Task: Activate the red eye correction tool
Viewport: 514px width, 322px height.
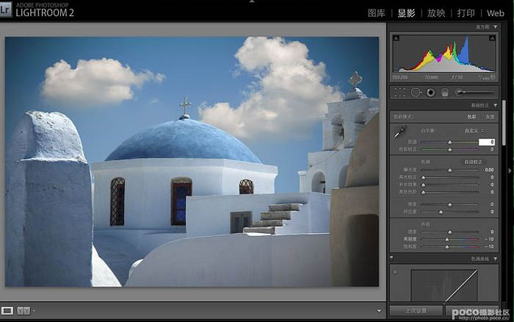Action: pos(430,92)
